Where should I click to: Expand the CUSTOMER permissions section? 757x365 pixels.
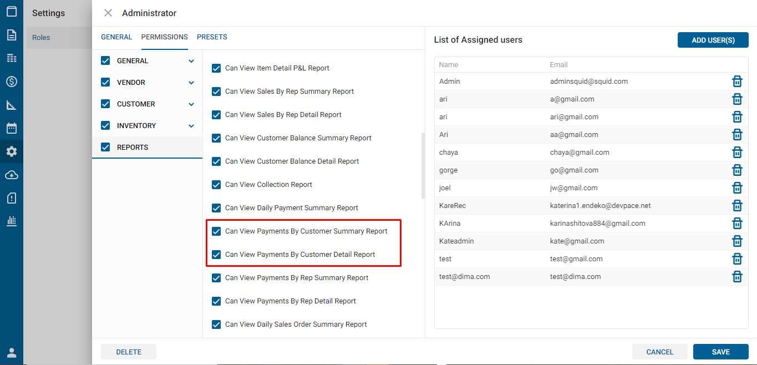point(191,104)
